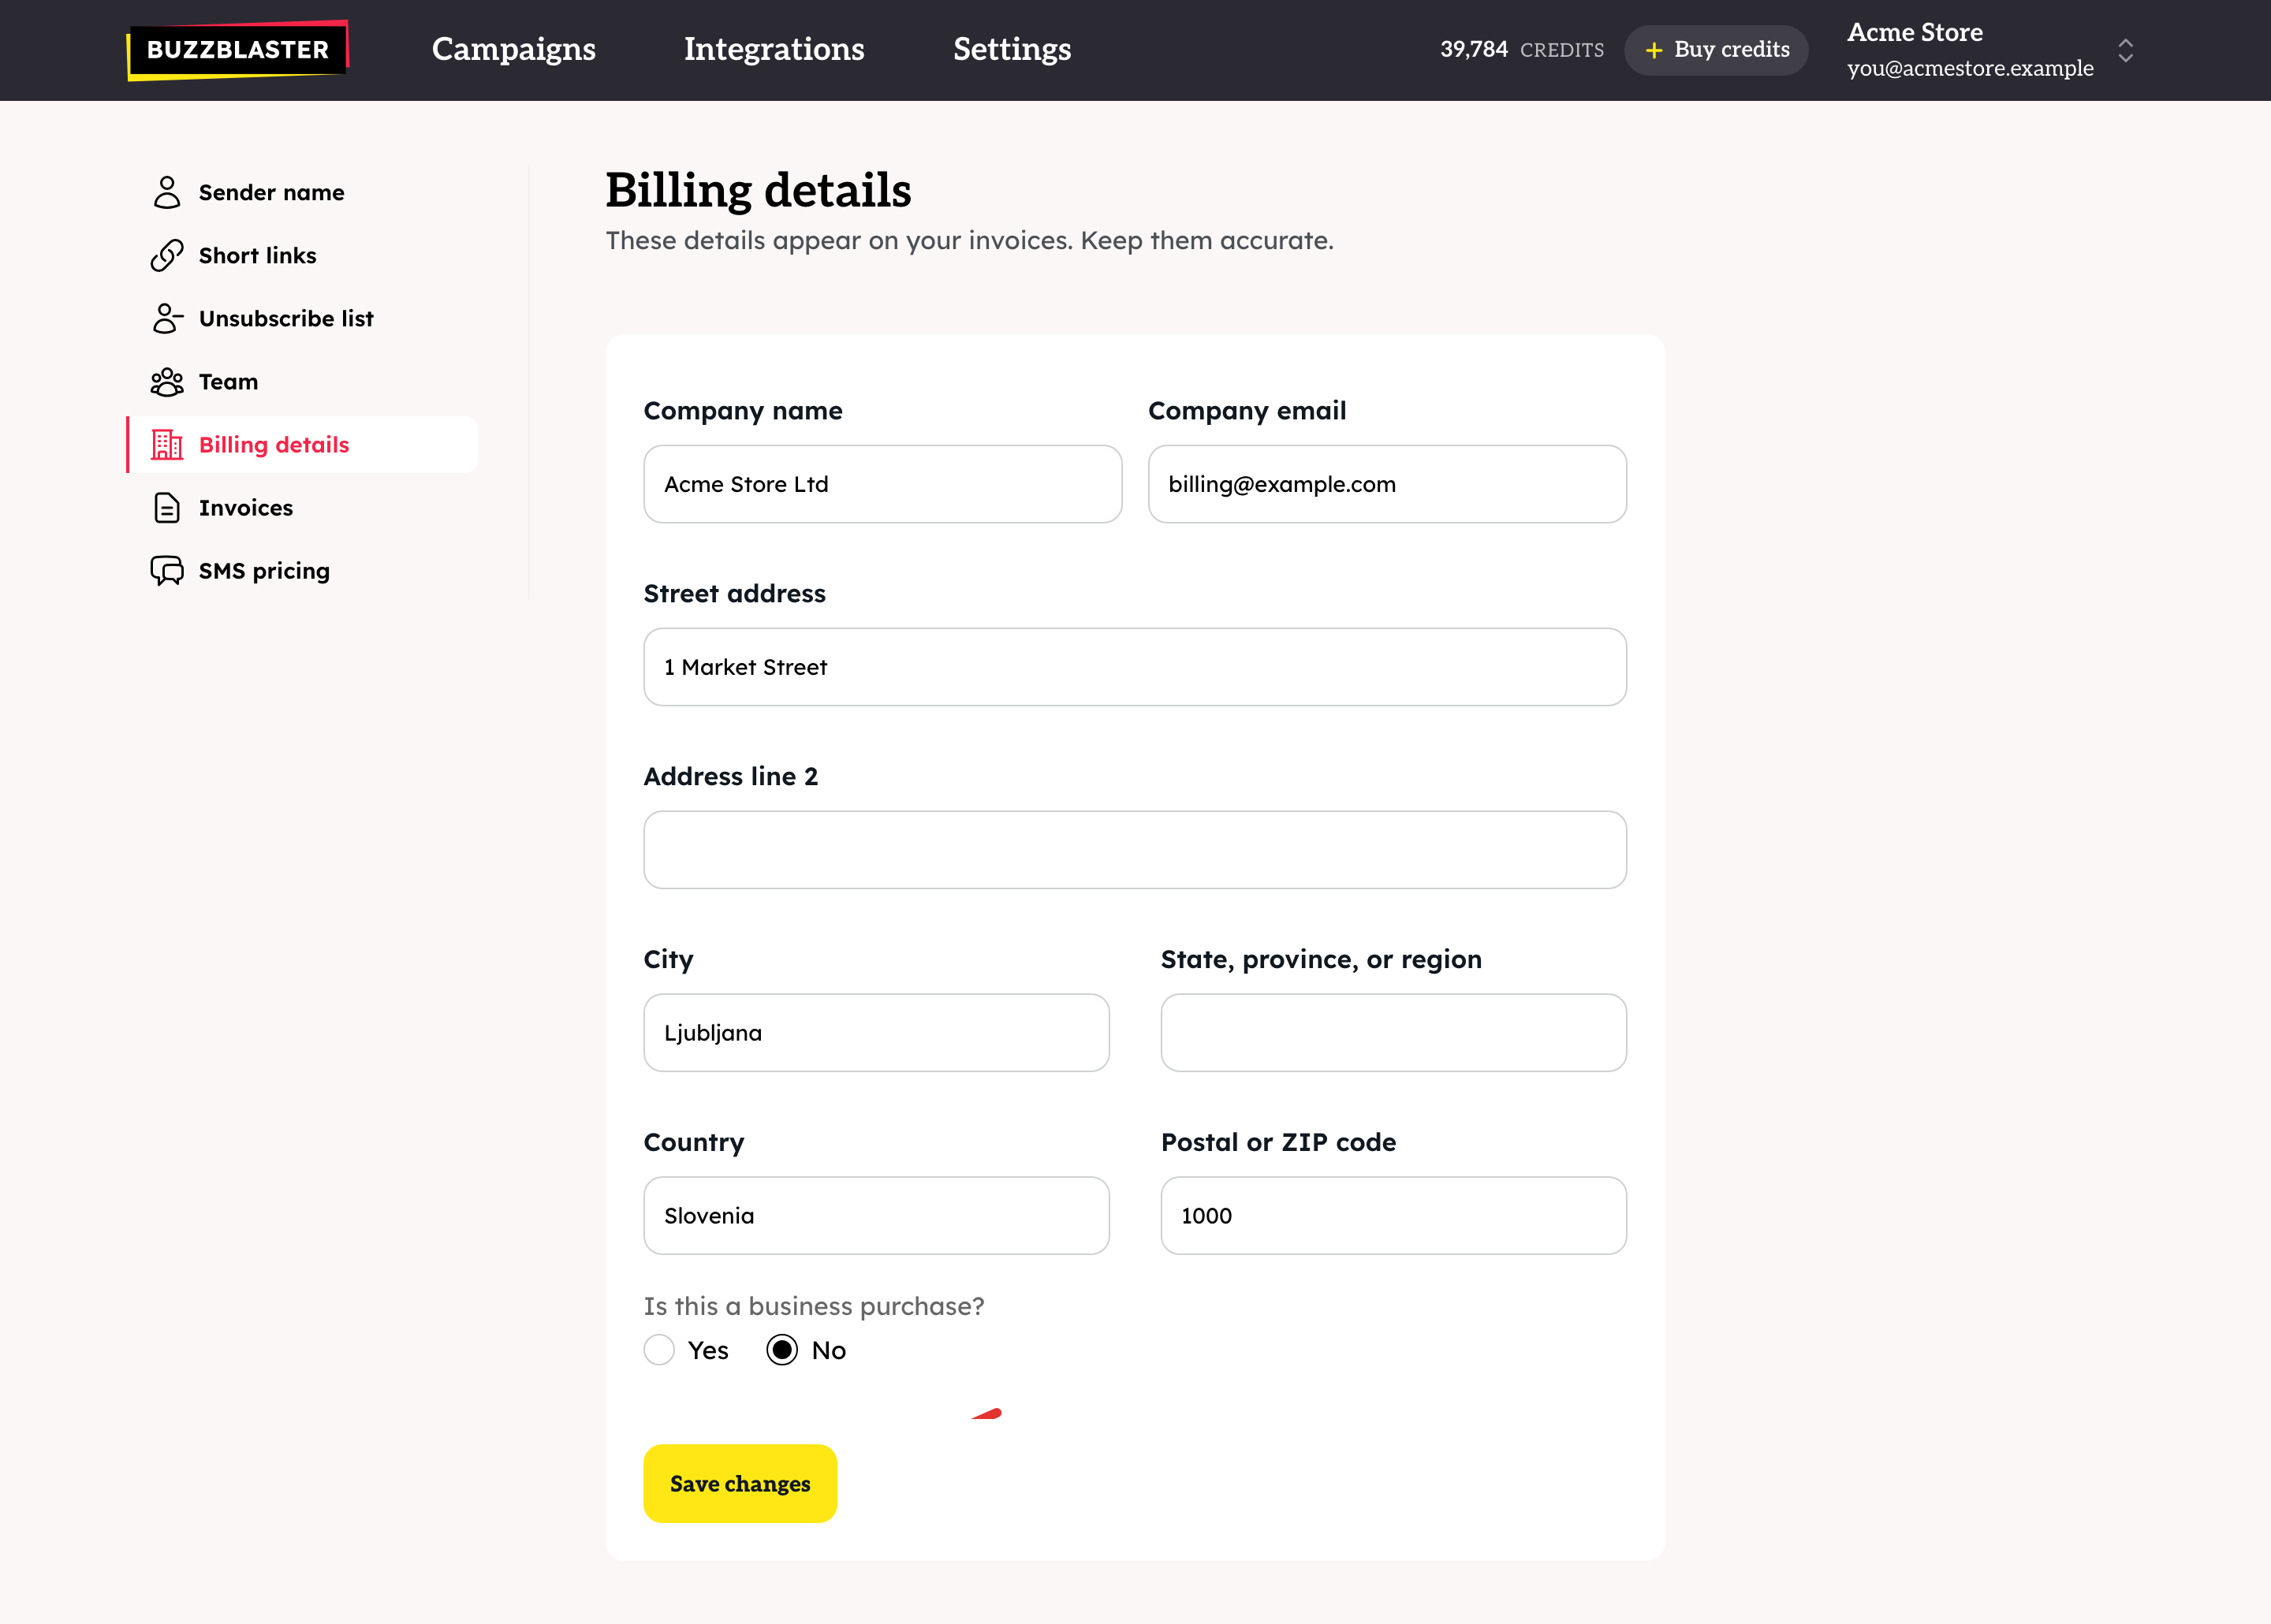Click the 39,784 credits balance
Image resolution: width=2271 pixels, height=1624 pixels.
click(x=1522, y=49)
